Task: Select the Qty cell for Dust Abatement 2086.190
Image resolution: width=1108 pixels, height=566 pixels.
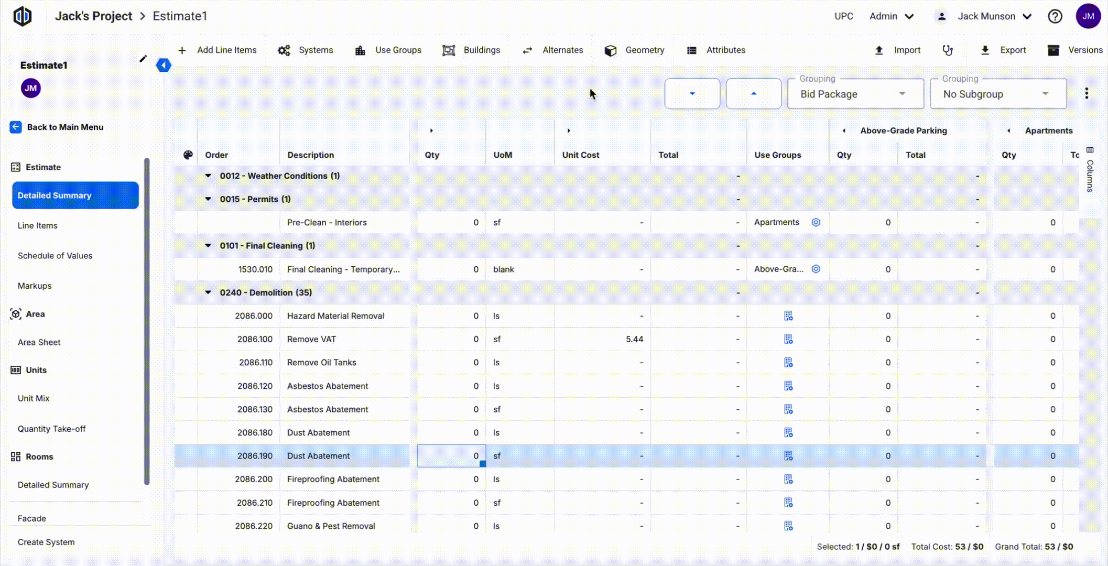Action: tap(451, 456)
